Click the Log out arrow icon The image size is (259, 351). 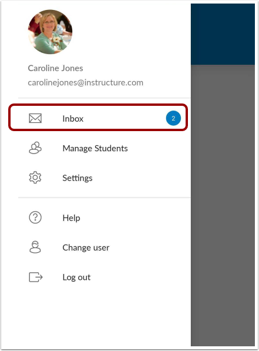(x=36, y=277)
